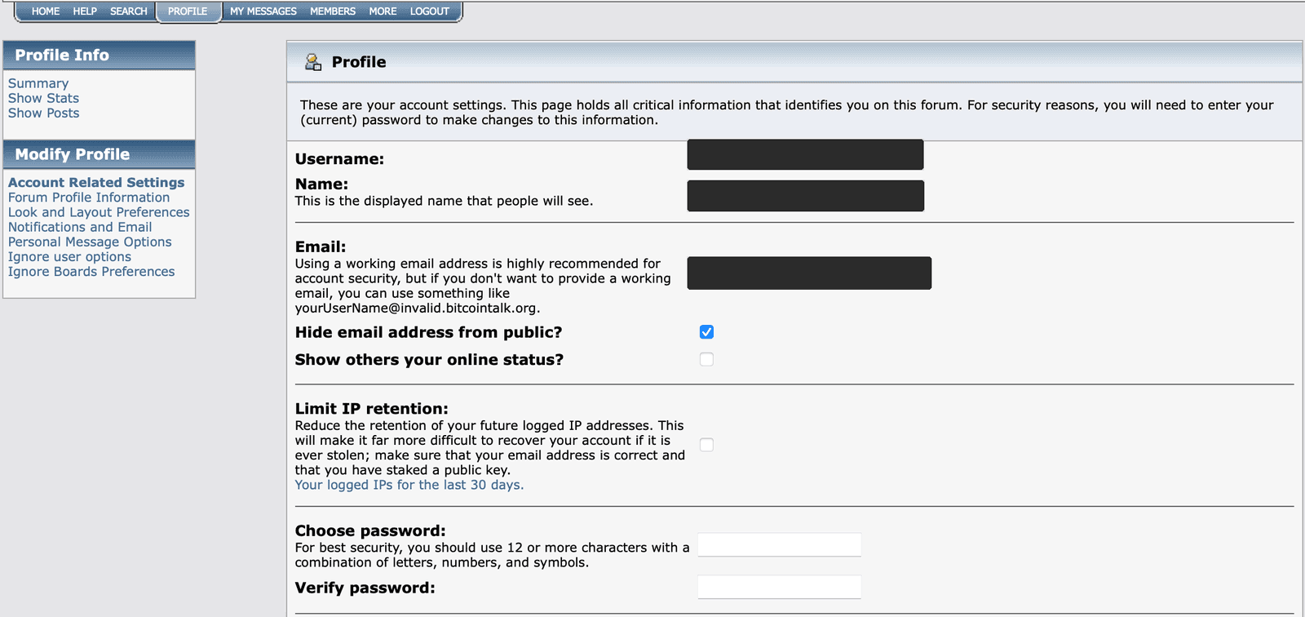Open the MORE menu
This screenshot has height=617, width=1305.
(x=383, y=11)
